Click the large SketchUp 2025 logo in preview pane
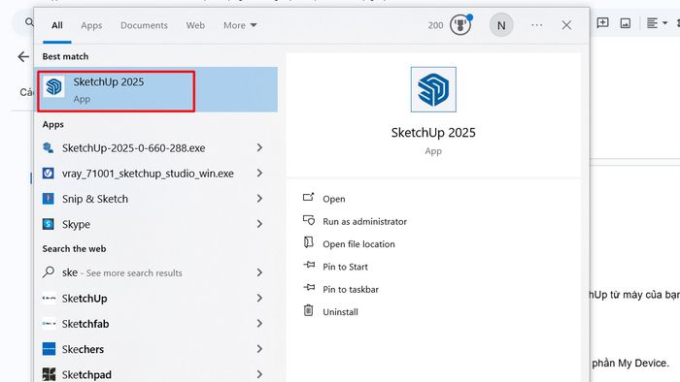Viewport: 680px width, 382px height. [433, 89]
